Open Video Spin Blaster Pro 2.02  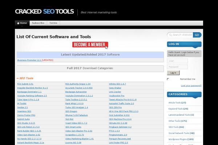pyautogui.click(x=79, y=131)
